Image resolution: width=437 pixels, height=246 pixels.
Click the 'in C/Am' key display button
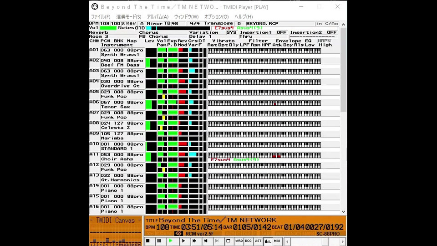[327, 23]
